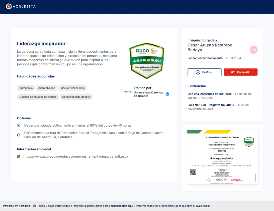Click the badge description paragraph

coord(67,58)
